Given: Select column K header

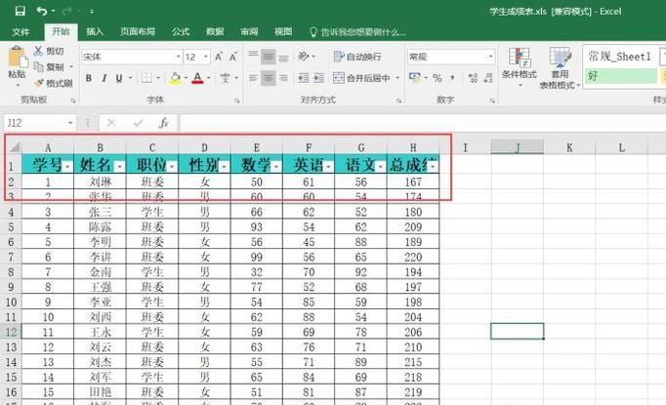Looking at the screenshot, I should click(x=569, y=147).
